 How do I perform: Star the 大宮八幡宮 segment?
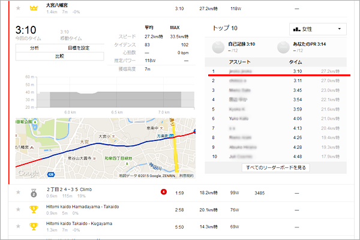(x=18, y=8)
